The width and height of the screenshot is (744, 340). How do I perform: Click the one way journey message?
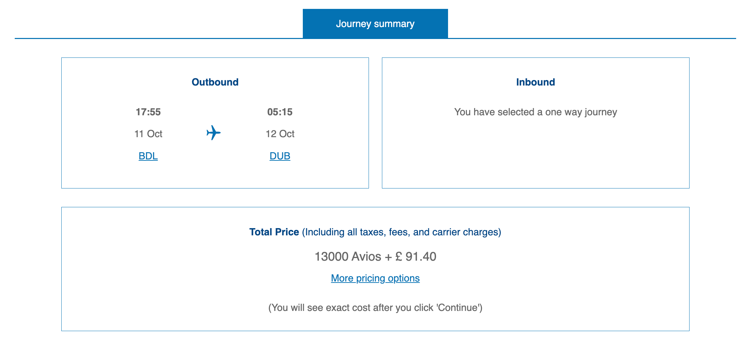click(535, 112)
